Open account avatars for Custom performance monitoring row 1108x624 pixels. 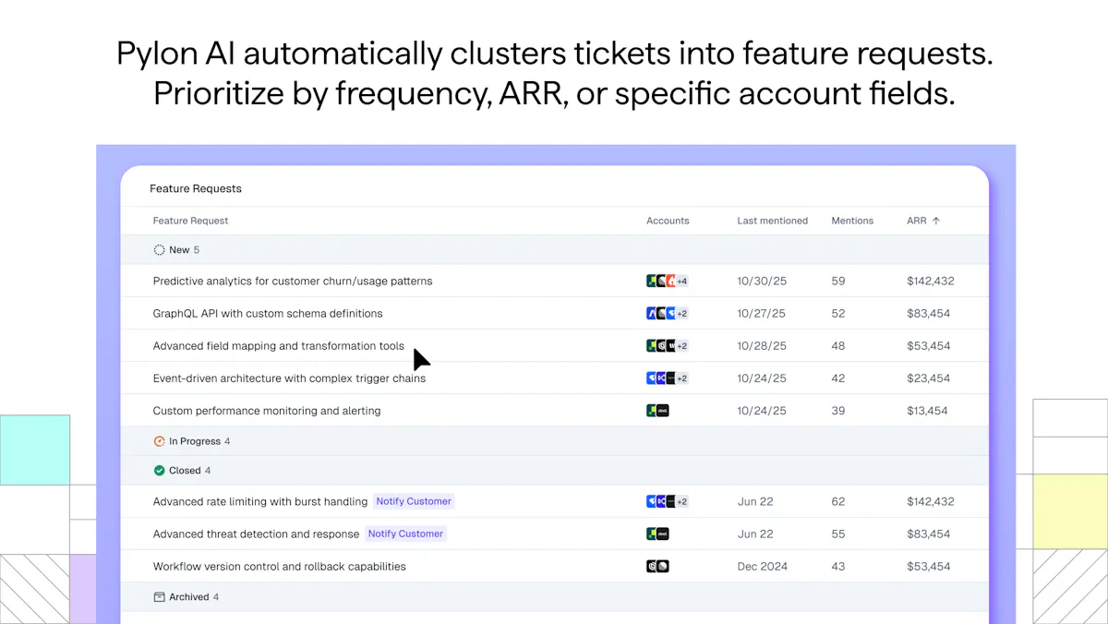coord(657,410)
